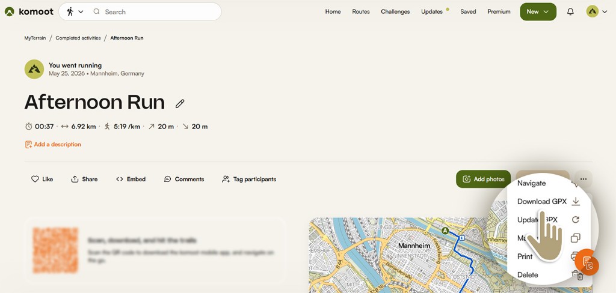The width and height of the screenshot is (616, 293).
Task: Click the orange floating feedback button
Action: pos(588,262)
